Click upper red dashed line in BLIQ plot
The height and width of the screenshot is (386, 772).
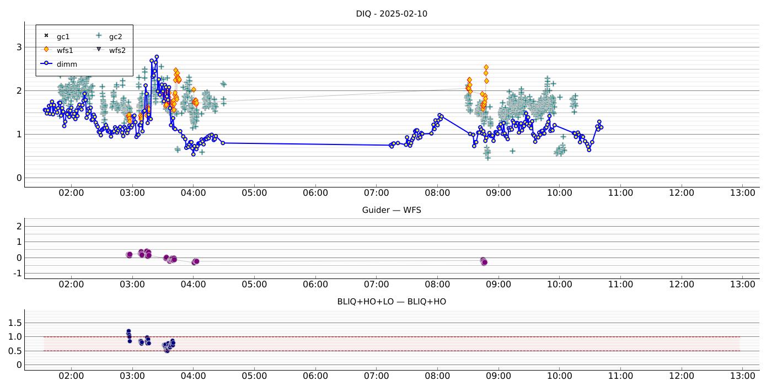[x=392, y=337]
